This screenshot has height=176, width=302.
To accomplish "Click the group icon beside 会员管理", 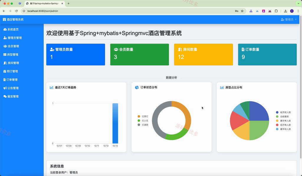I will tap(5, 46).
